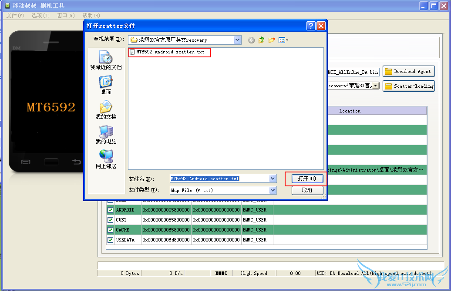
Task: Open the 选项(O) menu
Action: point(40,16)
